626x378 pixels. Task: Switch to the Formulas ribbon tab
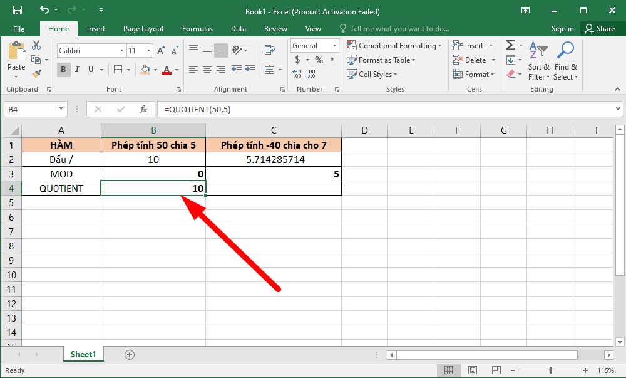[x=197, y=28]
